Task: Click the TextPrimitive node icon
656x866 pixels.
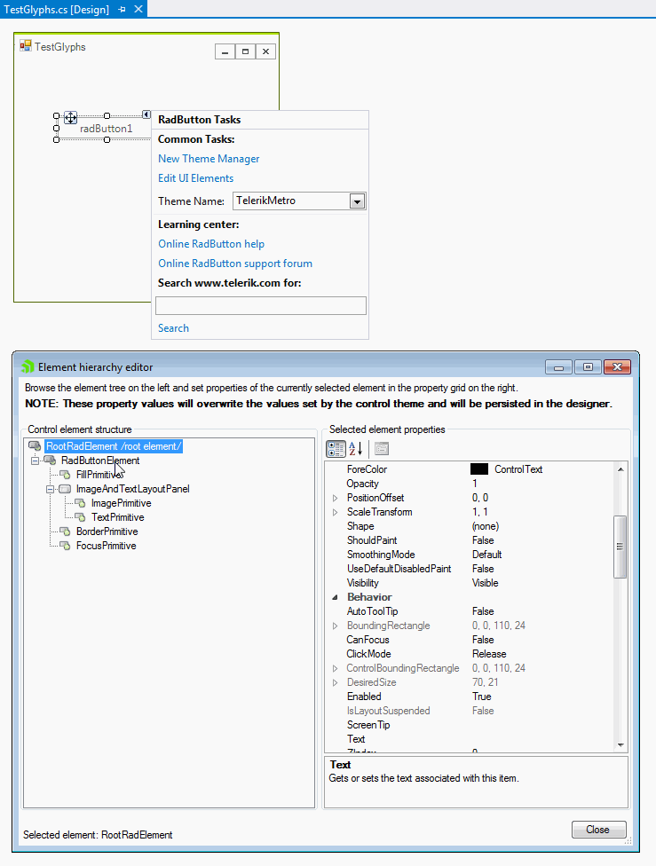Action: [80, 517]
